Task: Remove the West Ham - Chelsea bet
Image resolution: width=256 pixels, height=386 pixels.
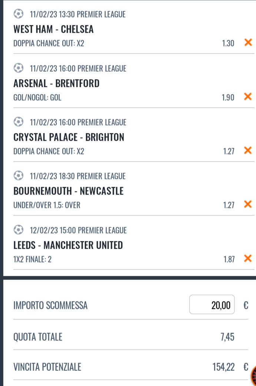Action: 247,43
